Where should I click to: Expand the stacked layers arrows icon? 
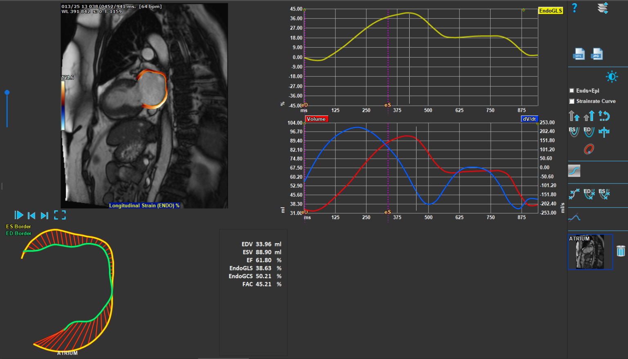[x=603, y=8]
